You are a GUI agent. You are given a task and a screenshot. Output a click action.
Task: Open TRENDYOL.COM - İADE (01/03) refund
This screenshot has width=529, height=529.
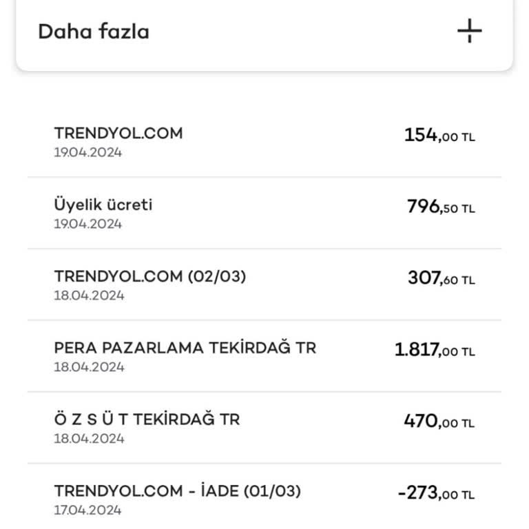tap(177, 491)
